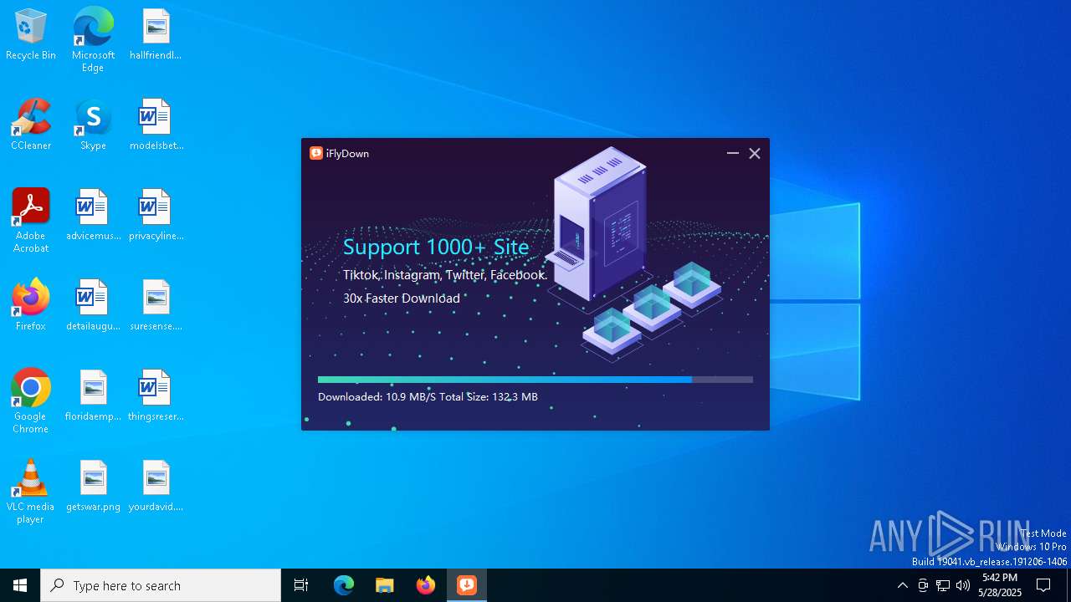The height and width of the screenshot is (602, 1071).
Task: Select the modelsbet... Word document
Action: (x=156, y=125)
